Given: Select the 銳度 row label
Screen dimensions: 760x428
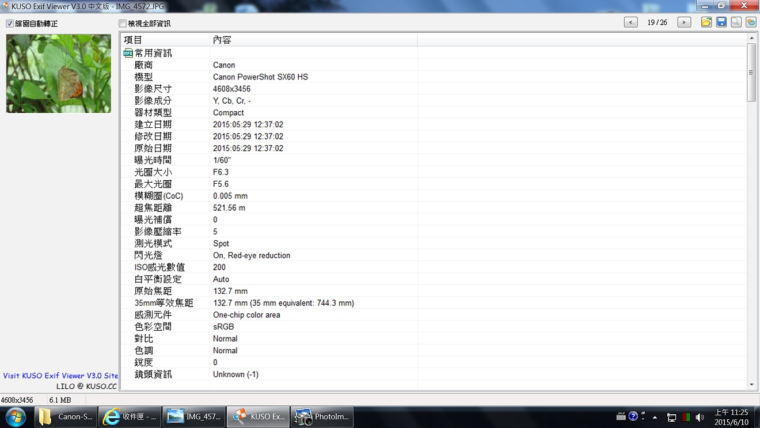Looking at the screenshot, I should tap(144, 362).
